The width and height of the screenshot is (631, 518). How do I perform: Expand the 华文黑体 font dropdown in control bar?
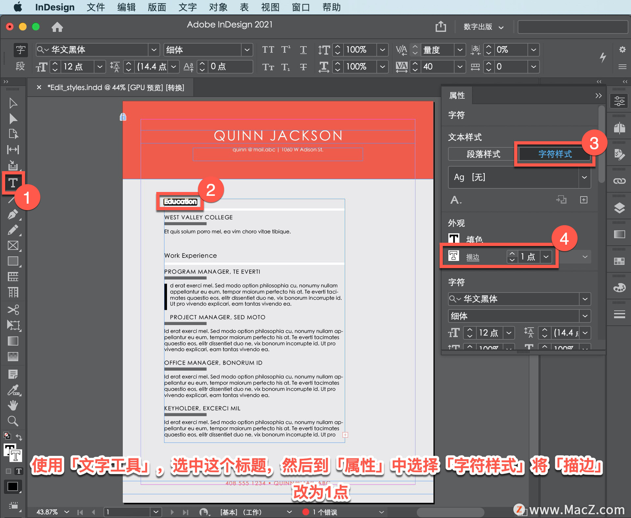coord(153,50)
